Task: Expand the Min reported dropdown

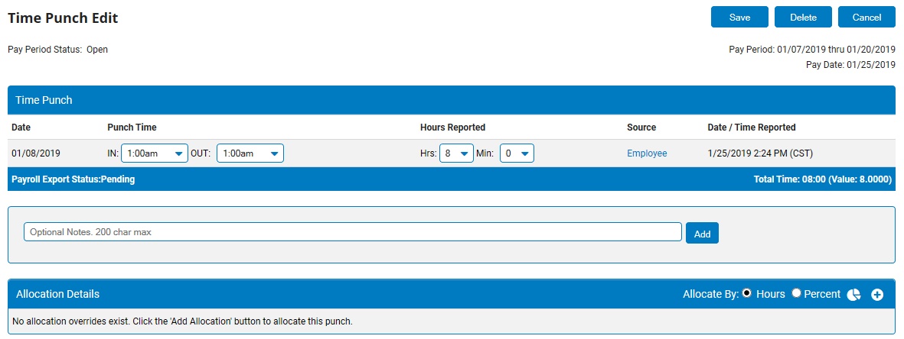Action: coord(517,153)
